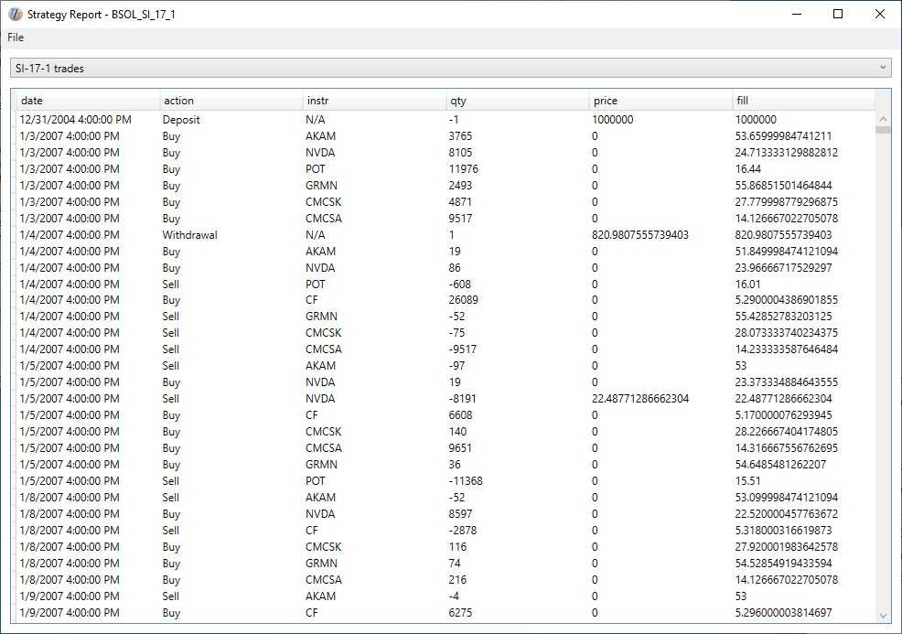The width and height of the screenshot is (902, 634).
Task: Open the File menu
Action: pyautogui.click(x=16, y=38)
